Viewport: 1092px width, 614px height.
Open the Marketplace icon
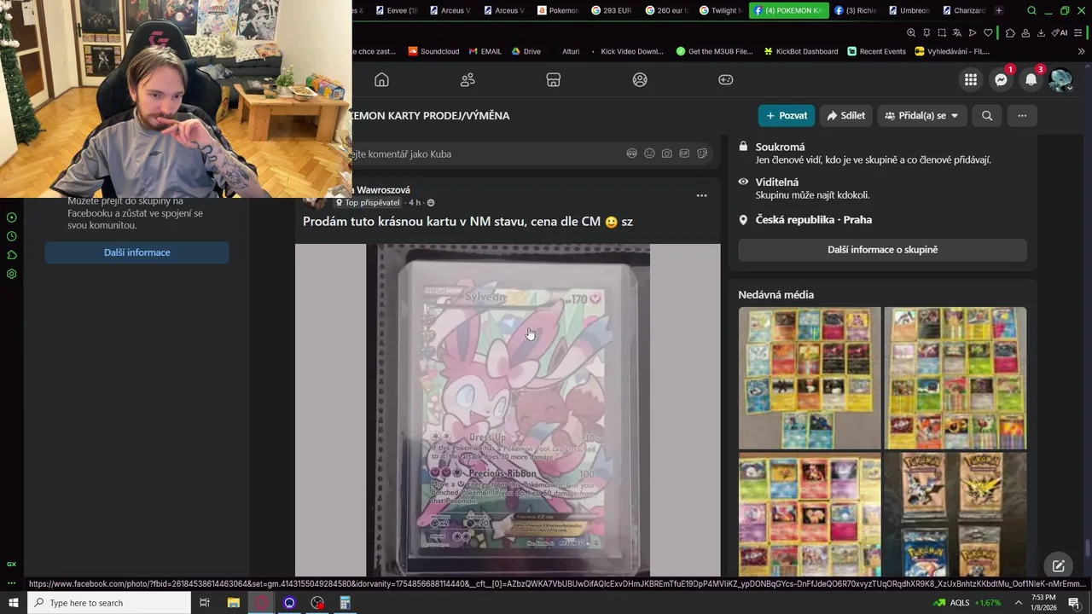pyautogui.click(x=553, y=79)
